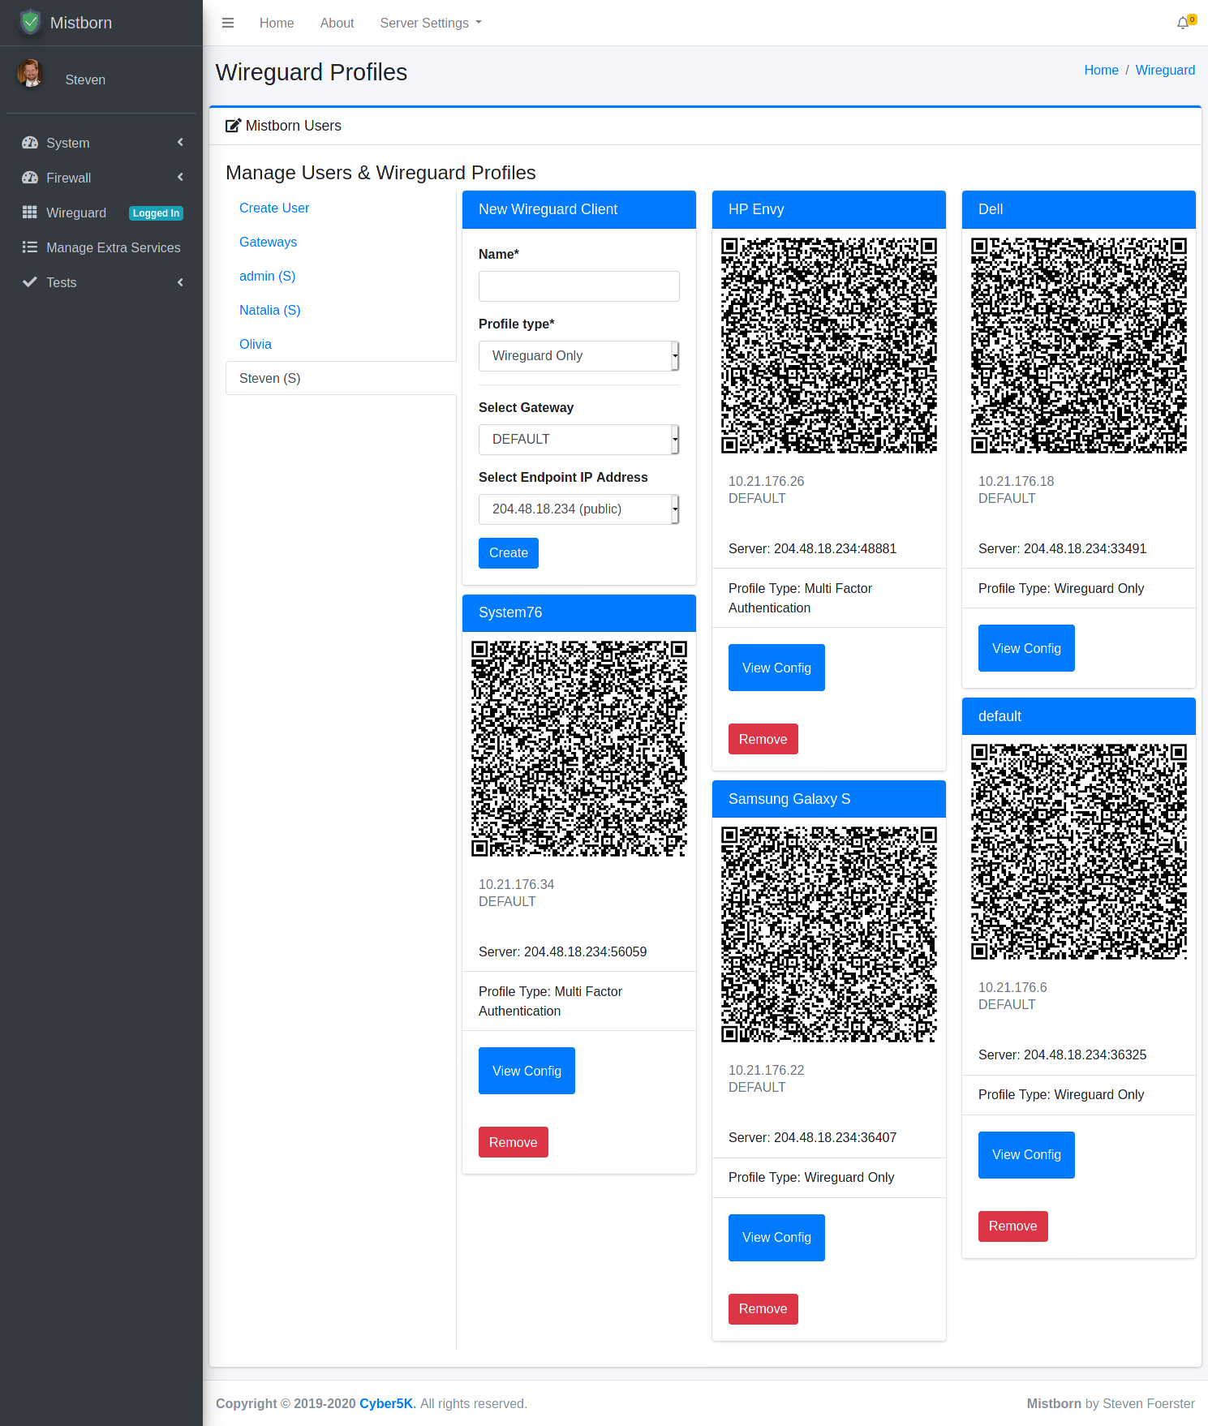Focus the Name input field
This screenshot has height=1426, width=1208.
click(x=579, y=286)
